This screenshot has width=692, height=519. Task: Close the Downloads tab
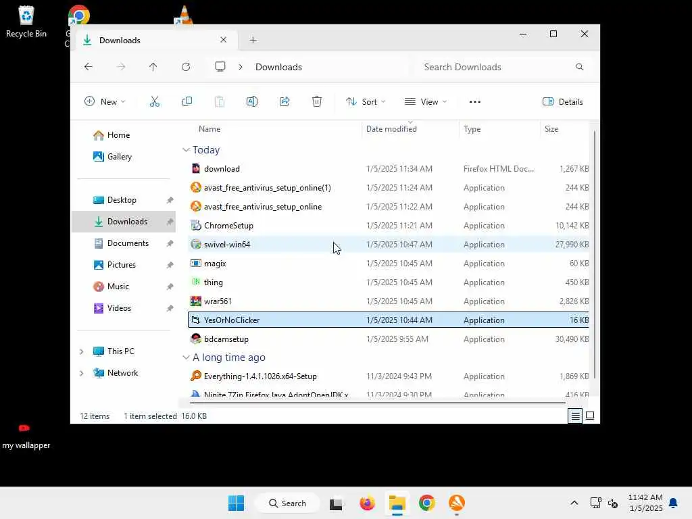click(x=223, y=40)
